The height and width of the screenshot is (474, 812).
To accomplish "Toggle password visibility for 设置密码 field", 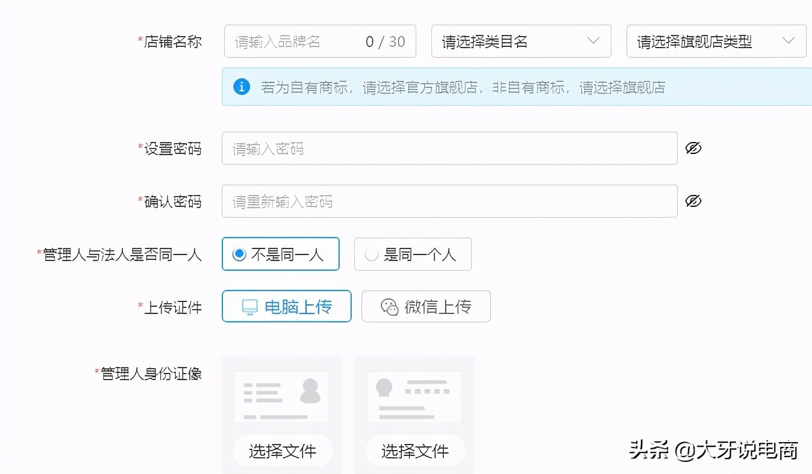I will coord(693,148).
